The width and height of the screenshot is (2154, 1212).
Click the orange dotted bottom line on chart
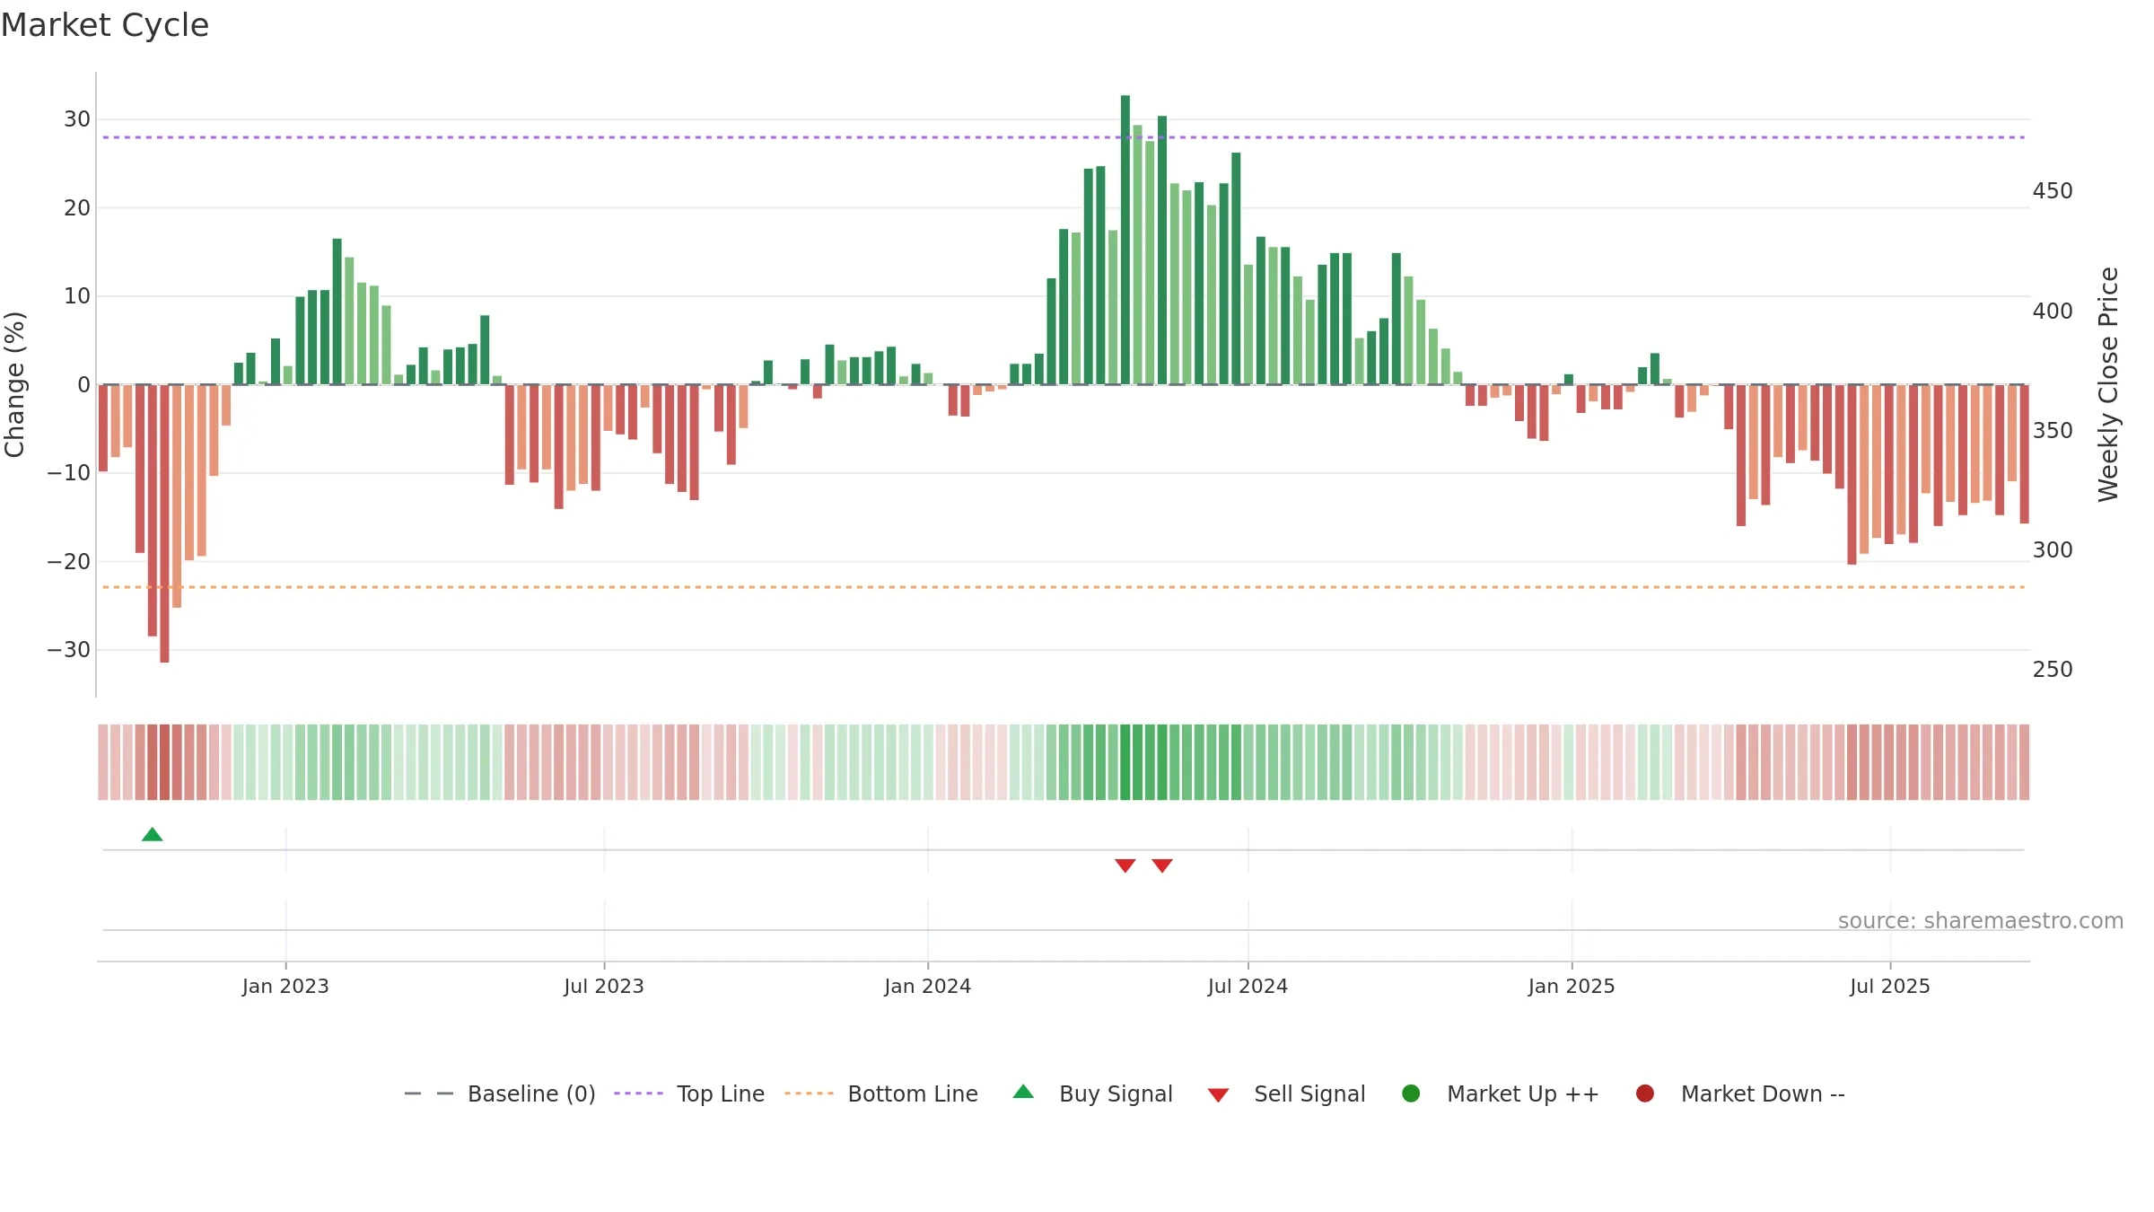click(1064, 587)
